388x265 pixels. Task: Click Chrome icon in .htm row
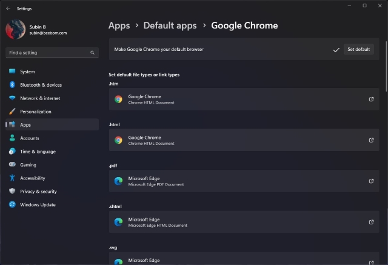[118, 99]
